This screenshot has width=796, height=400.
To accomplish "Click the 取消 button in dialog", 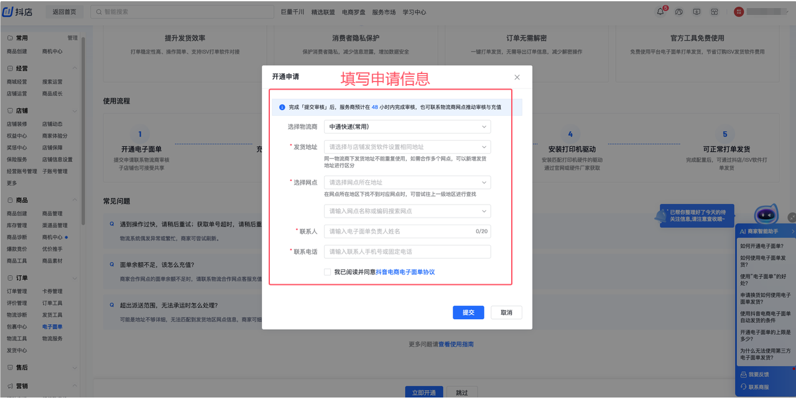I will pyautogui.click(x=506, y=312).
